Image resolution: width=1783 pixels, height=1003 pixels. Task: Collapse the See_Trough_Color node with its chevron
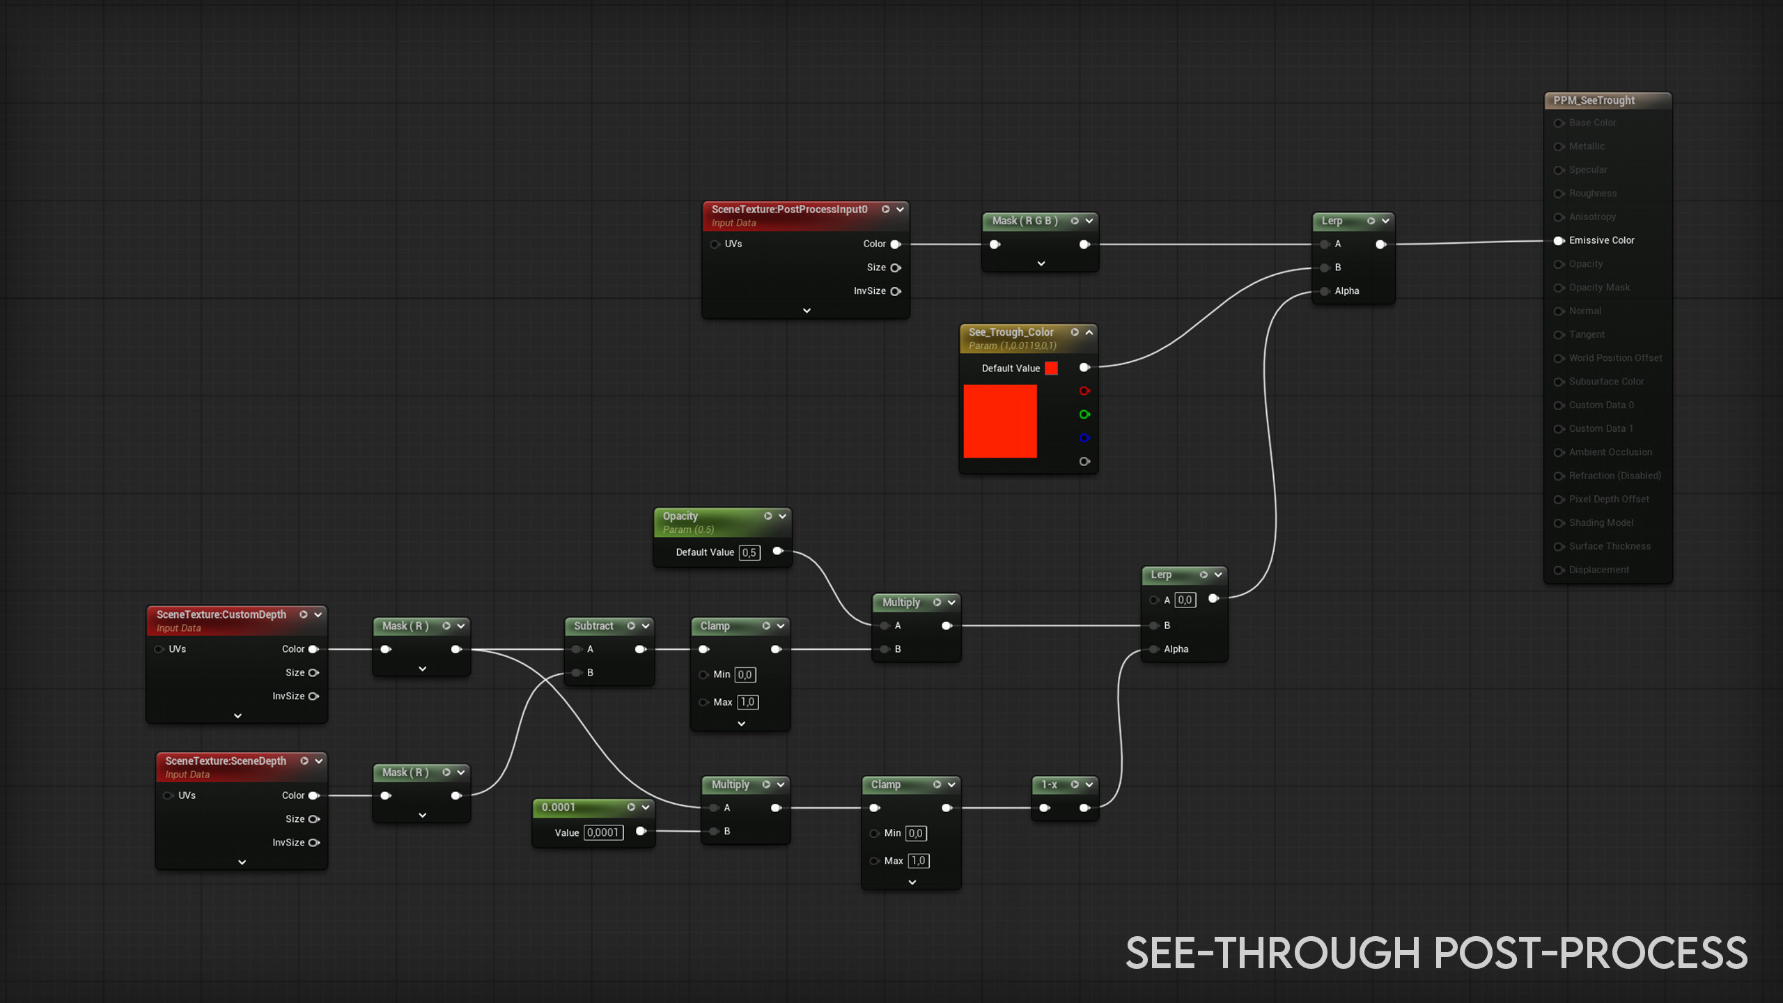pyautogui.click(x=1089, y=332)
